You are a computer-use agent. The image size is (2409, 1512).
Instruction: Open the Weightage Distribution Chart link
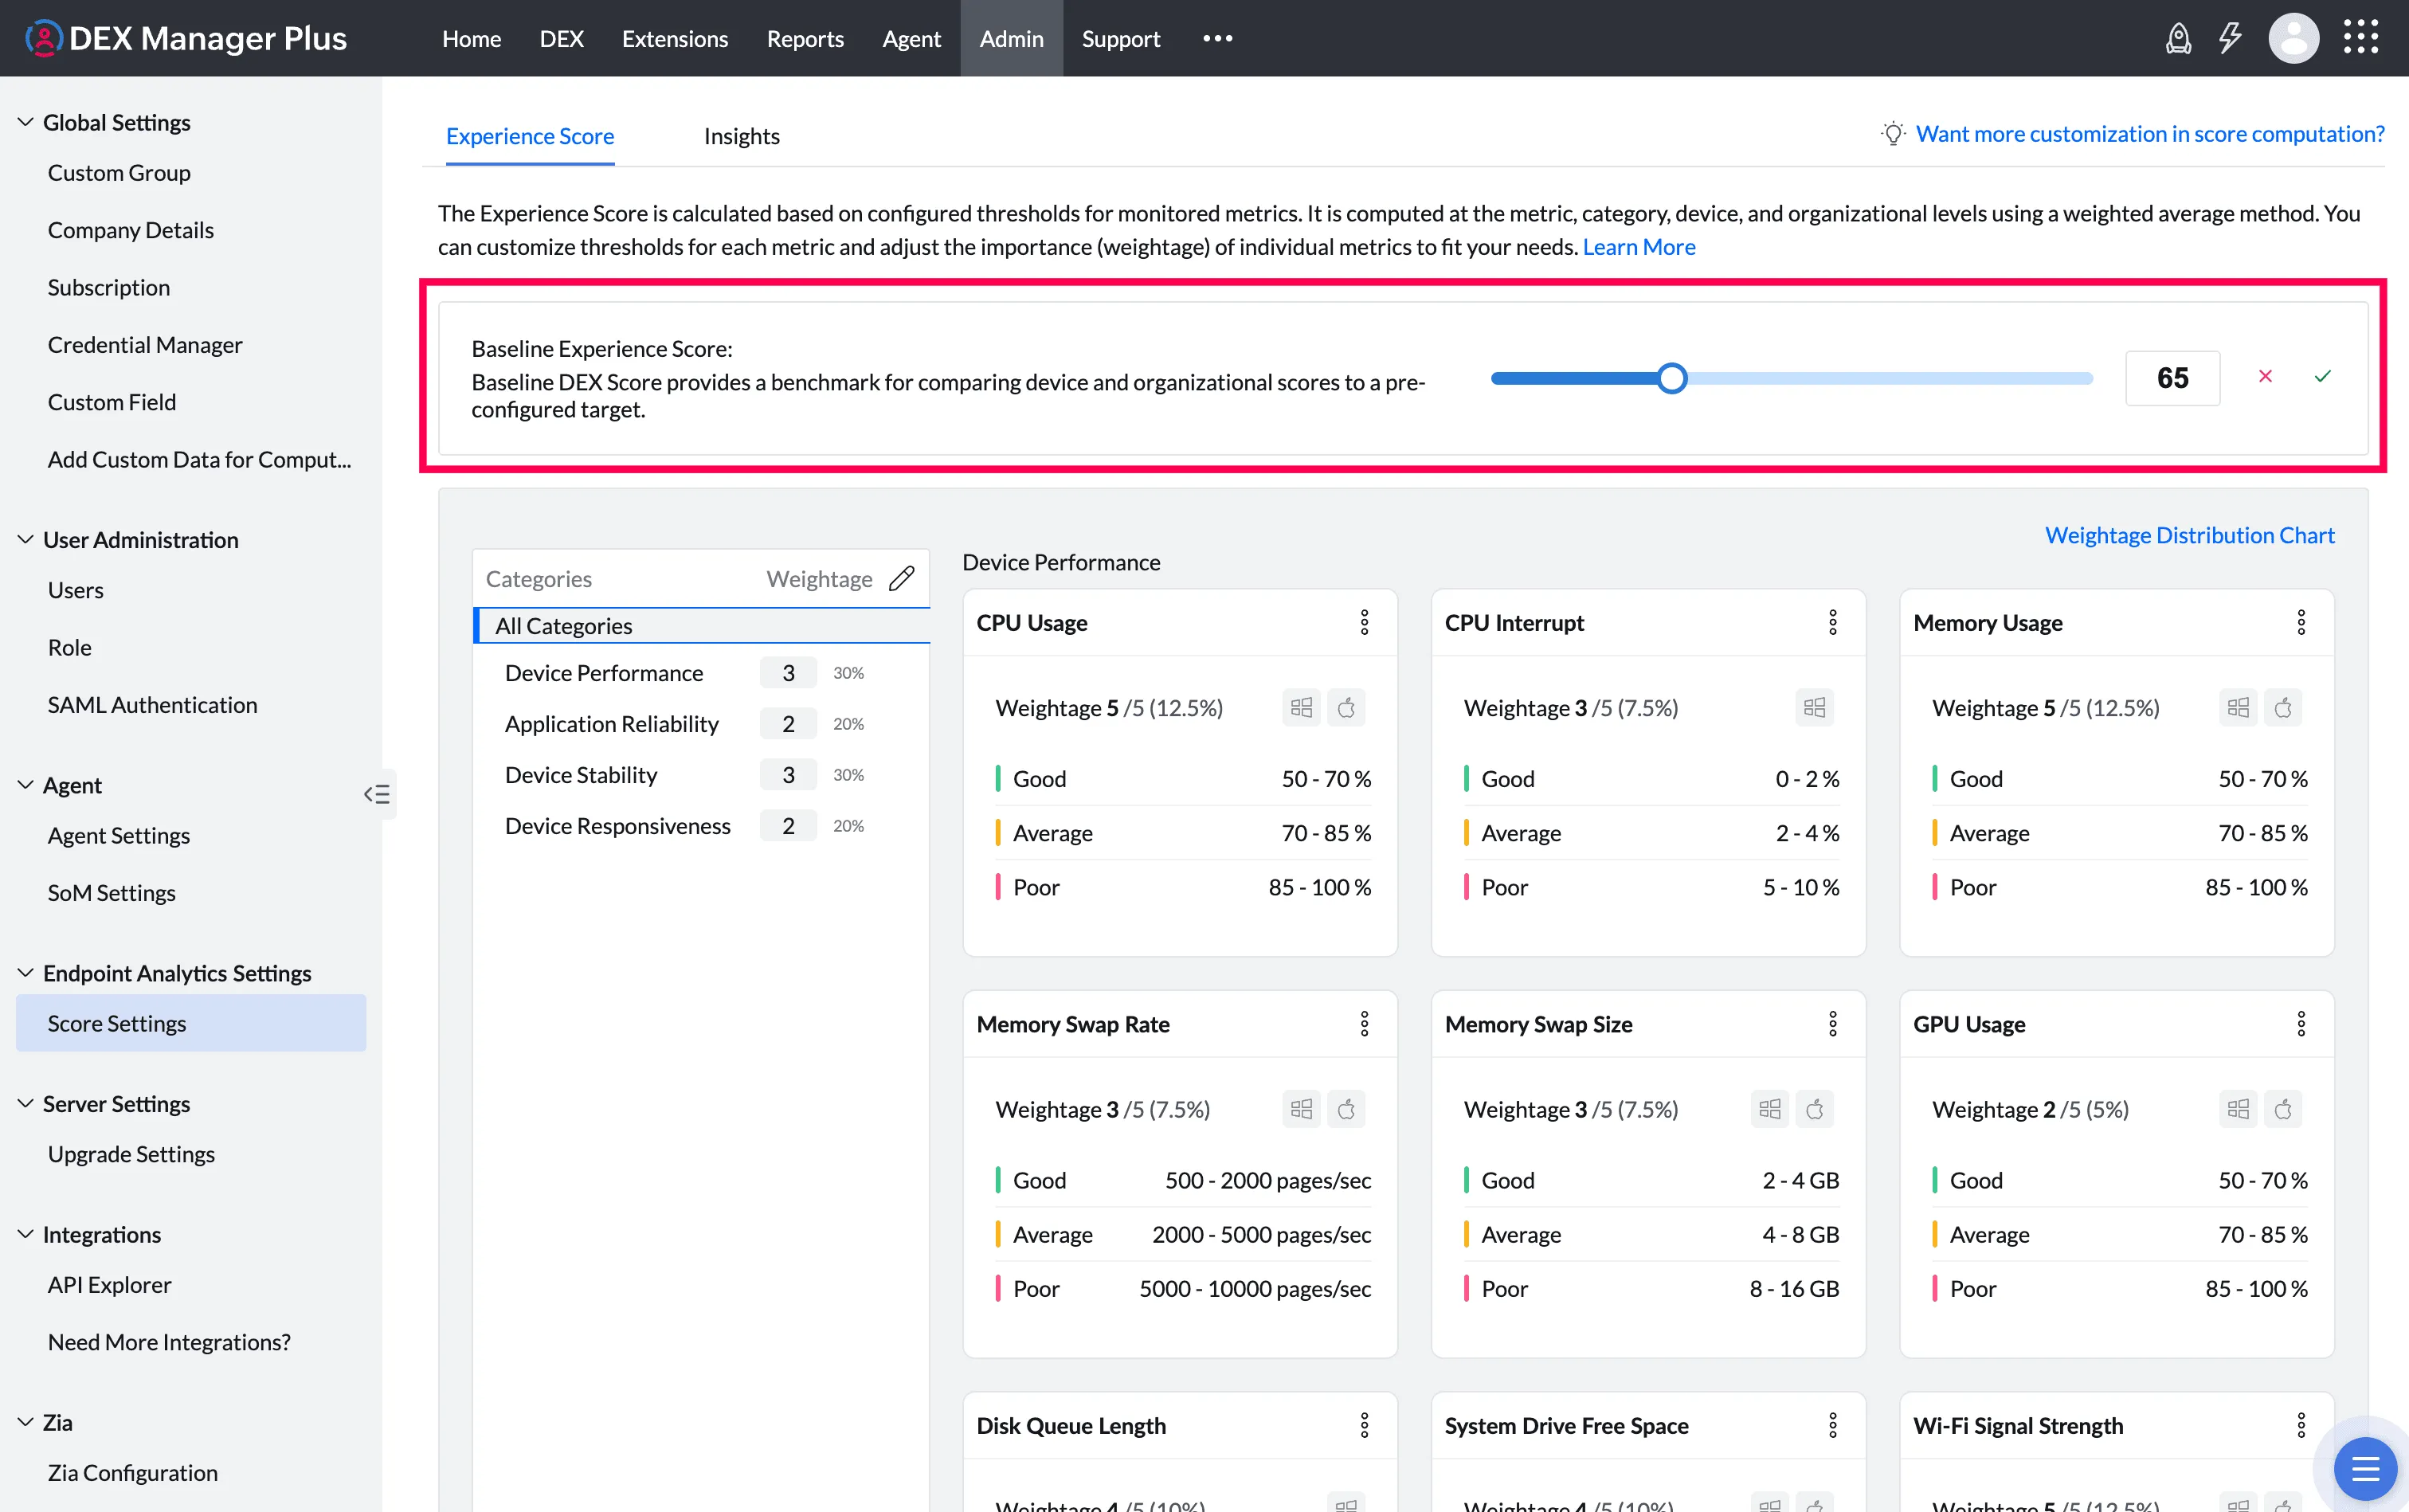point(2190,535)
